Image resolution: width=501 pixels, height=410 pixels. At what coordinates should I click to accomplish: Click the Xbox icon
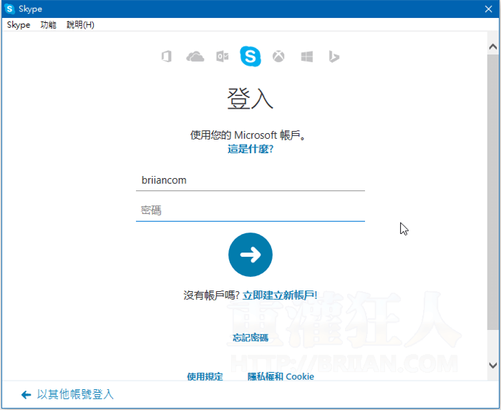pos(278,57)
